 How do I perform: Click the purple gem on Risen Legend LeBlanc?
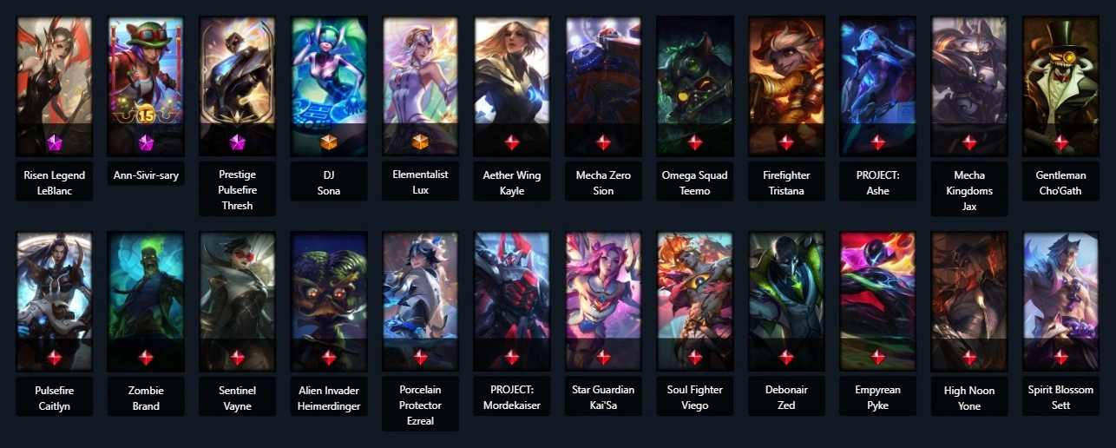(54, 142)
